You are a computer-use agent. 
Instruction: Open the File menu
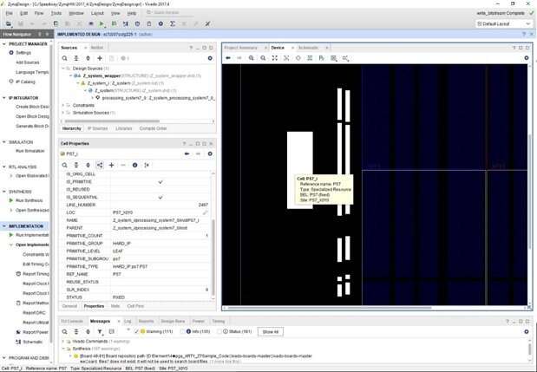[10, 13]
